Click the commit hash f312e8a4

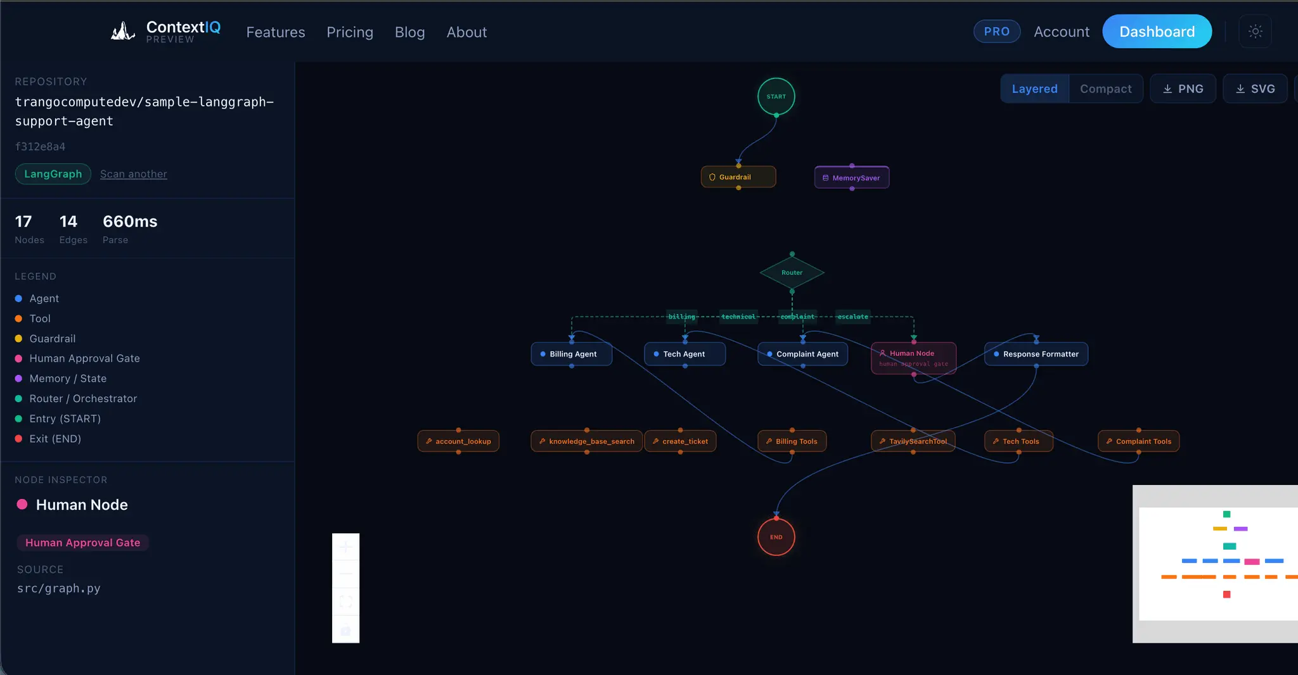tap(40, 146)
